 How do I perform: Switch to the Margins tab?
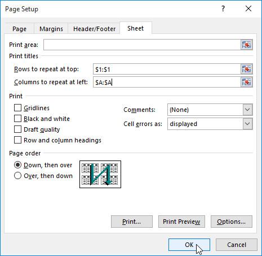tap(51, 29)
